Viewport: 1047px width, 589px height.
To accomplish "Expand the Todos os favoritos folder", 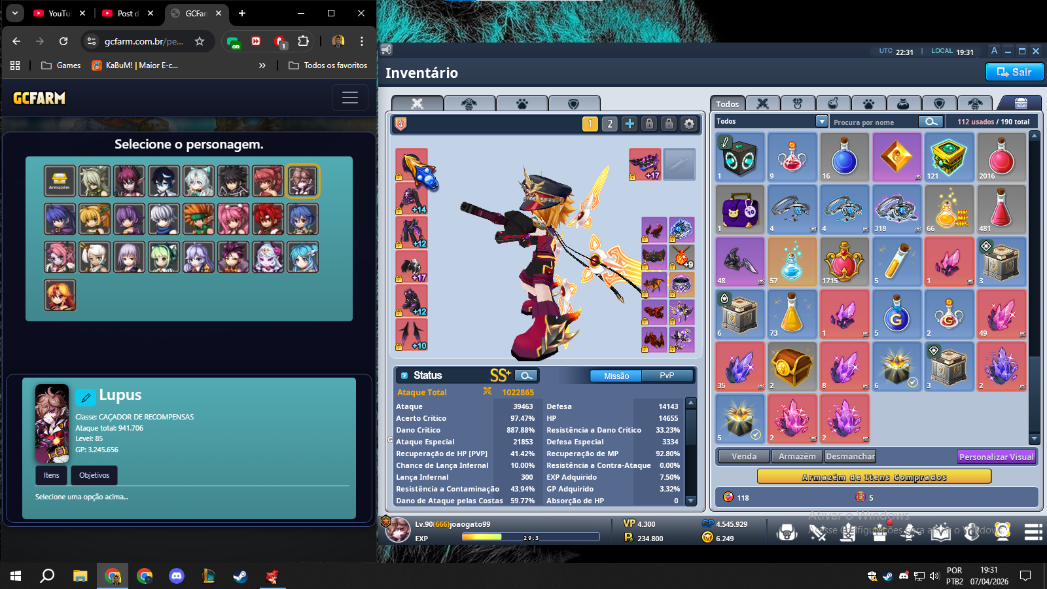I will pyautogui.click(x=328, y=65).
